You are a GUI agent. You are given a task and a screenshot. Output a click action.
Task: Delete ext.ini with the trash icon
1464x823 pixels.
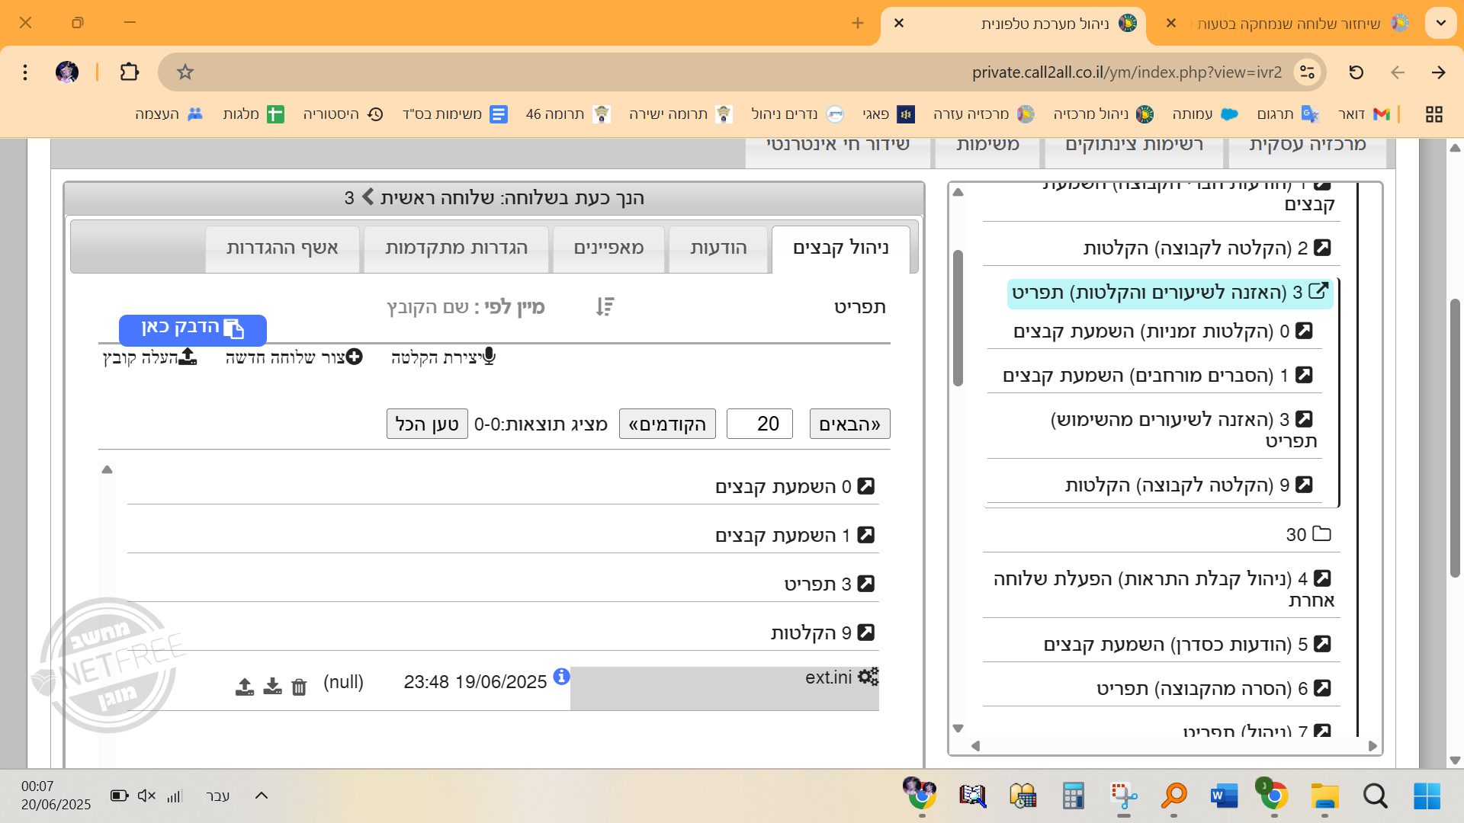(299, 687)
